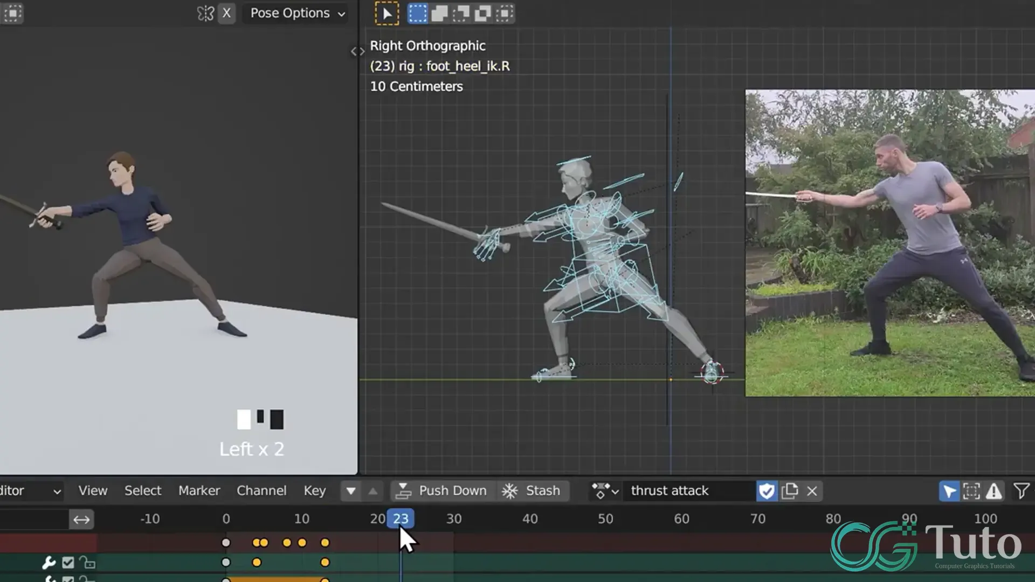This screenshot has width=1035, height=582.
Task: Click the X-axis mirror butterfly icon near Pose Options
Action: pos(205,13)
